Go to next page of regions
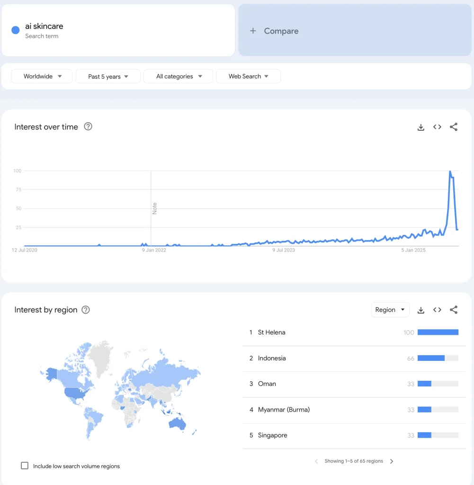This screenshot has height=485, width=474. coord(392,461)
